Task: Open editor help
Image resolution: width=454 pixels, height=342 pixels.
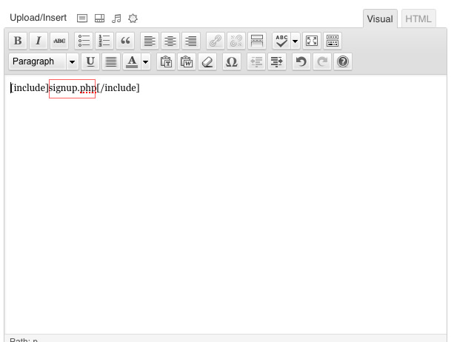Action: point(343,61)
